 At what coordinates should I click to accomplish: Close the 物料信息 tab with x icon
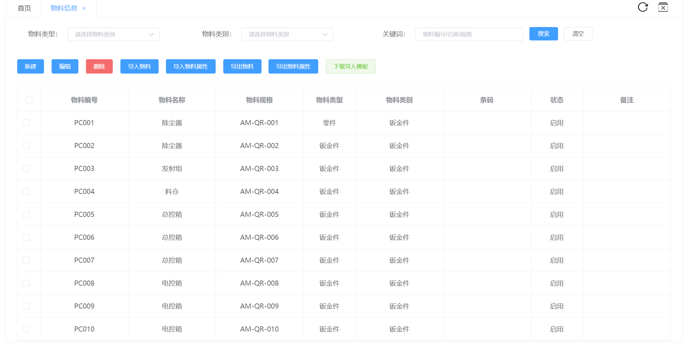tap(84, 9)
